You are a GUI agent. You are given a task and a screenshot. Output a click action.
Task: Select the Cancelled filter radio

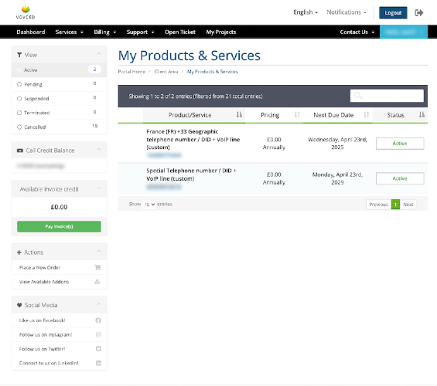click(x=19, y=127)
